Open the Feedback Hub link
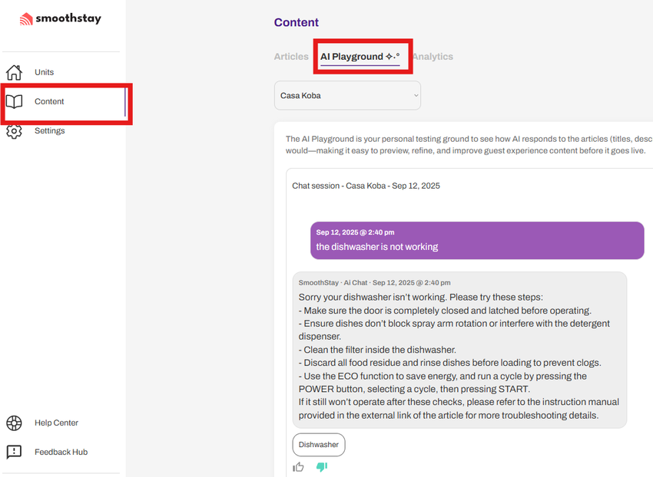This screenshot has width=653, height=477. coord(61,452)
